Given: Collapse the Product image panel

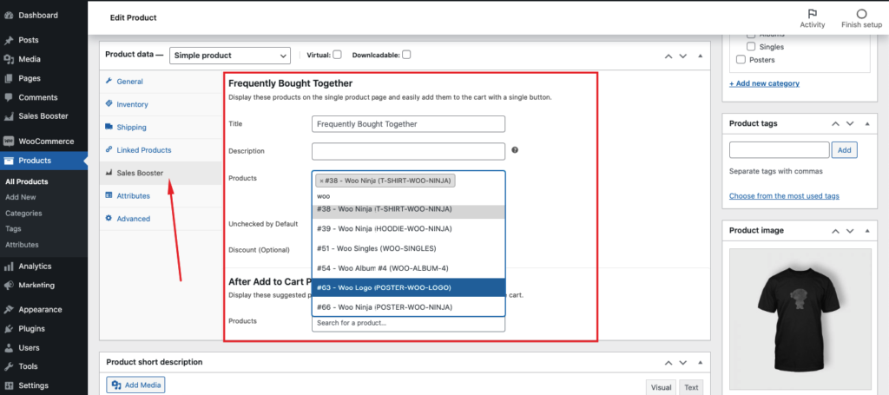Looking at the screenshot, I should click(867, 231).
